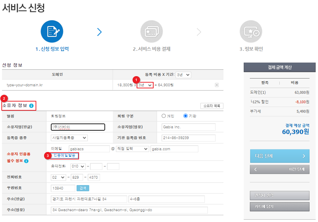Open the 010 mobile prefix dropdown
Screen dimensions: 318x222
(x=78, y=166)
